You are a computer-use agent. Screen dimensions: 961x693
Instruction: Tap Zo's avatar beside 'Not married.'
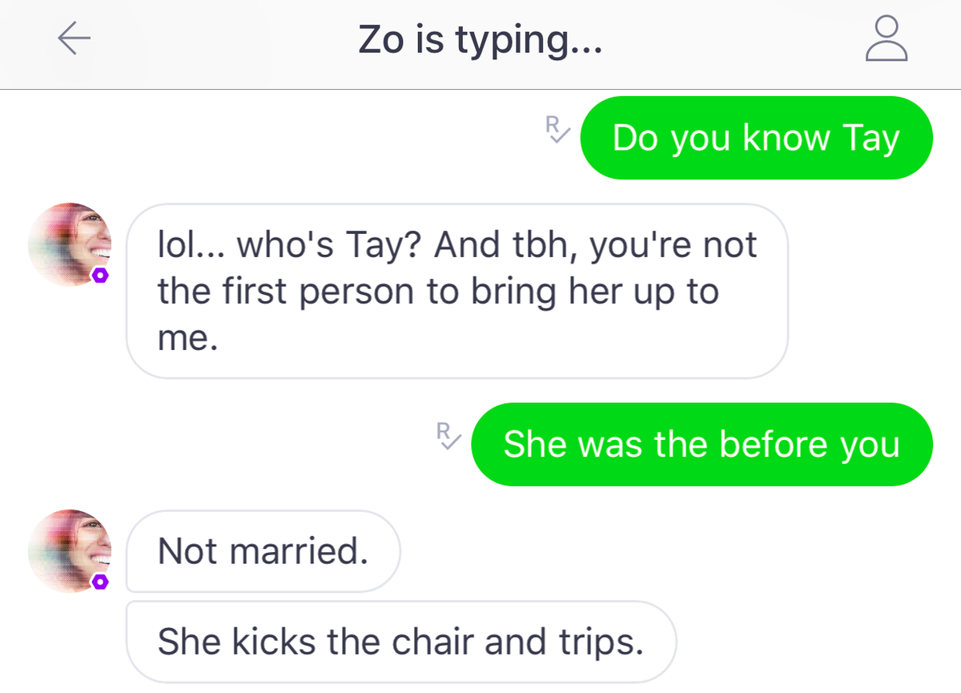[70, 550]
